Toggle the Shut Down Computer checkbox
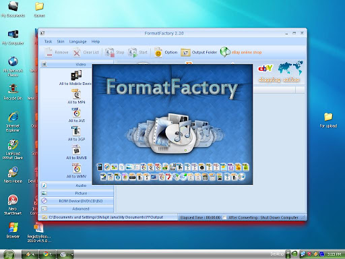The width and height of the screenshot is (345, 259). (x=224, y=217)
